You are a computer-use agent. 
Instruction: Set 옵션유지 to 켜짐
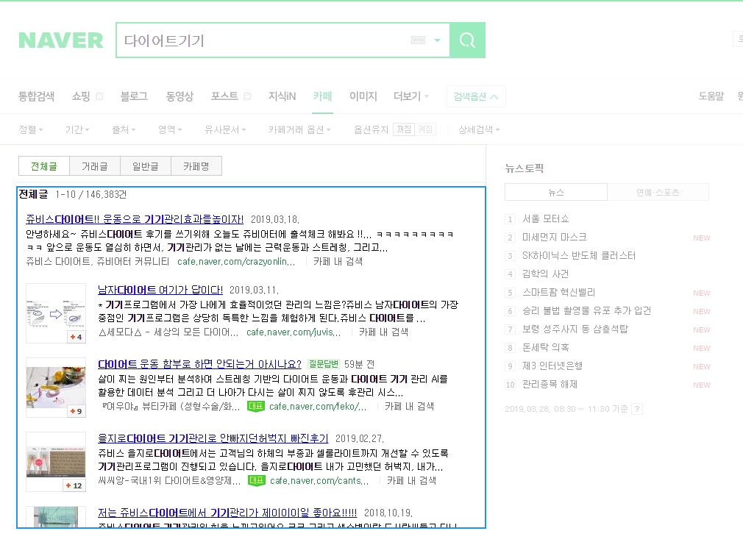point(425,129)
